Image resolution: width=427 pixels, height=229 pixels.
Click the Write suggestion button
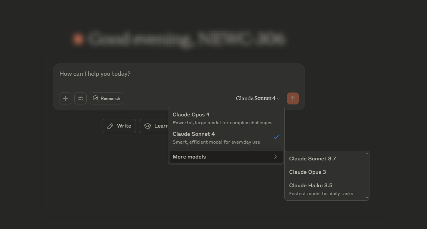(x=119, y=126)
